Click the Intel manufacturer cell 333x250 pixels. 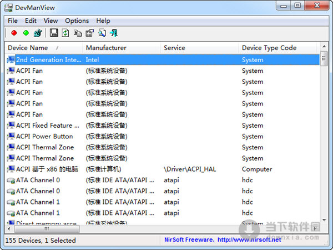coord(92,60)
